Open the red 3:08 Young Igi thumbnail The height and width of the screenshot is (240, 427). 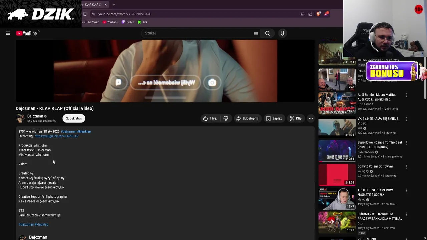tap(337, 175)
